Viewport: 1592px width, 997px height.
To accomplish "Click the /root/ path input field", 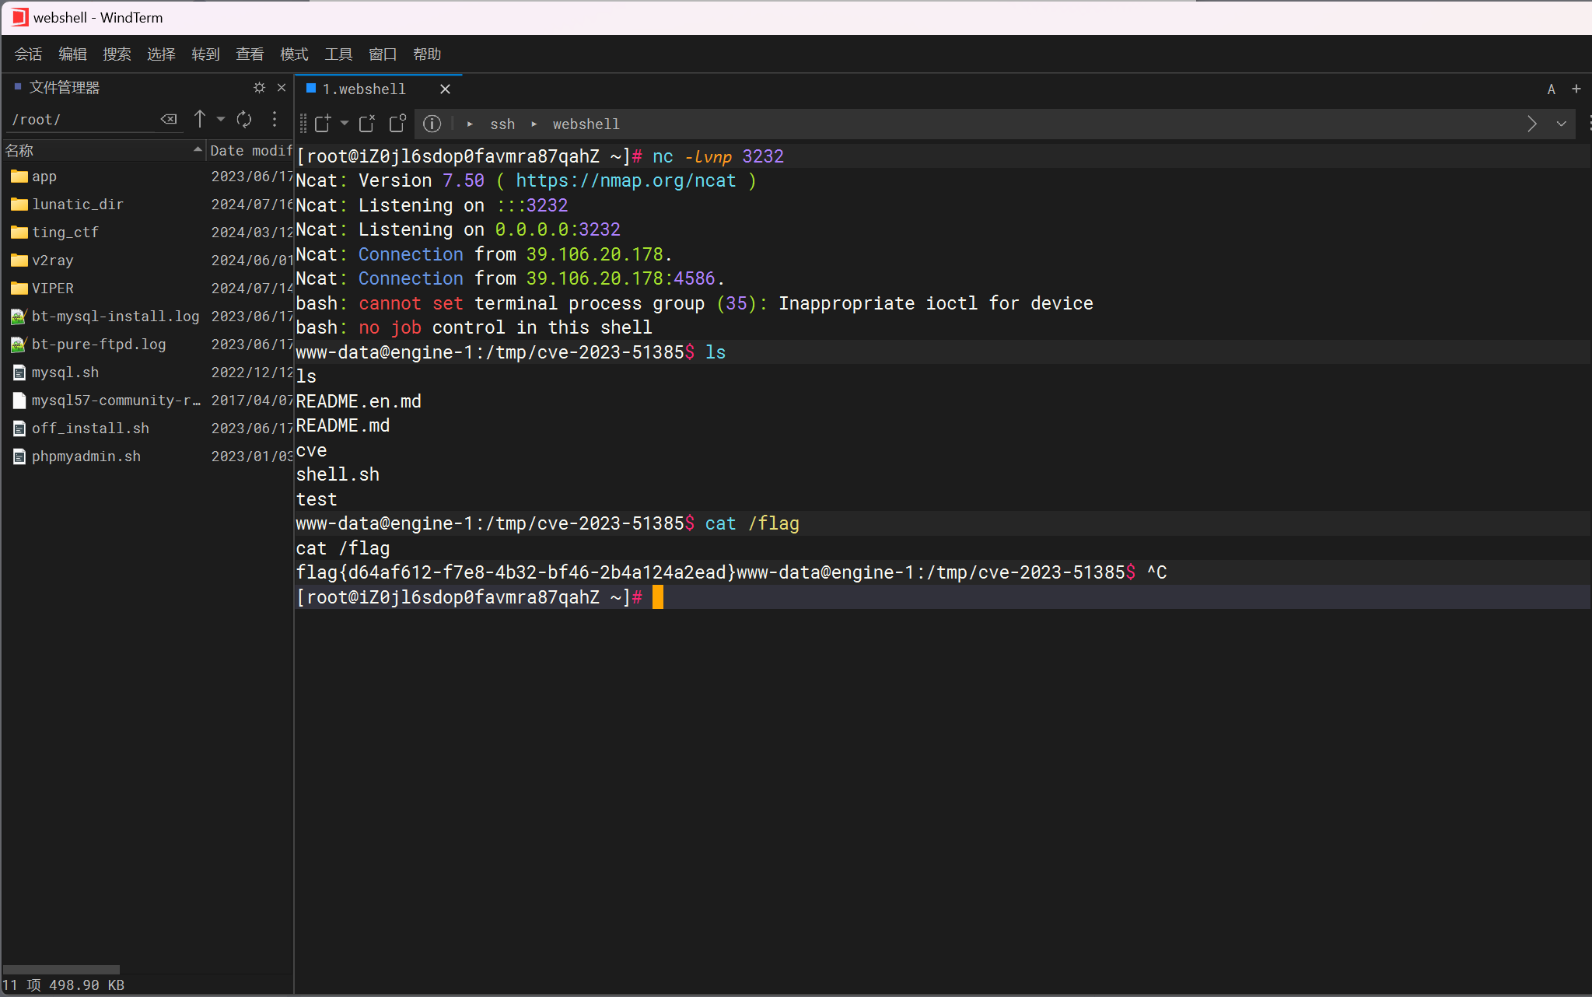I will (x=82, y=120).
